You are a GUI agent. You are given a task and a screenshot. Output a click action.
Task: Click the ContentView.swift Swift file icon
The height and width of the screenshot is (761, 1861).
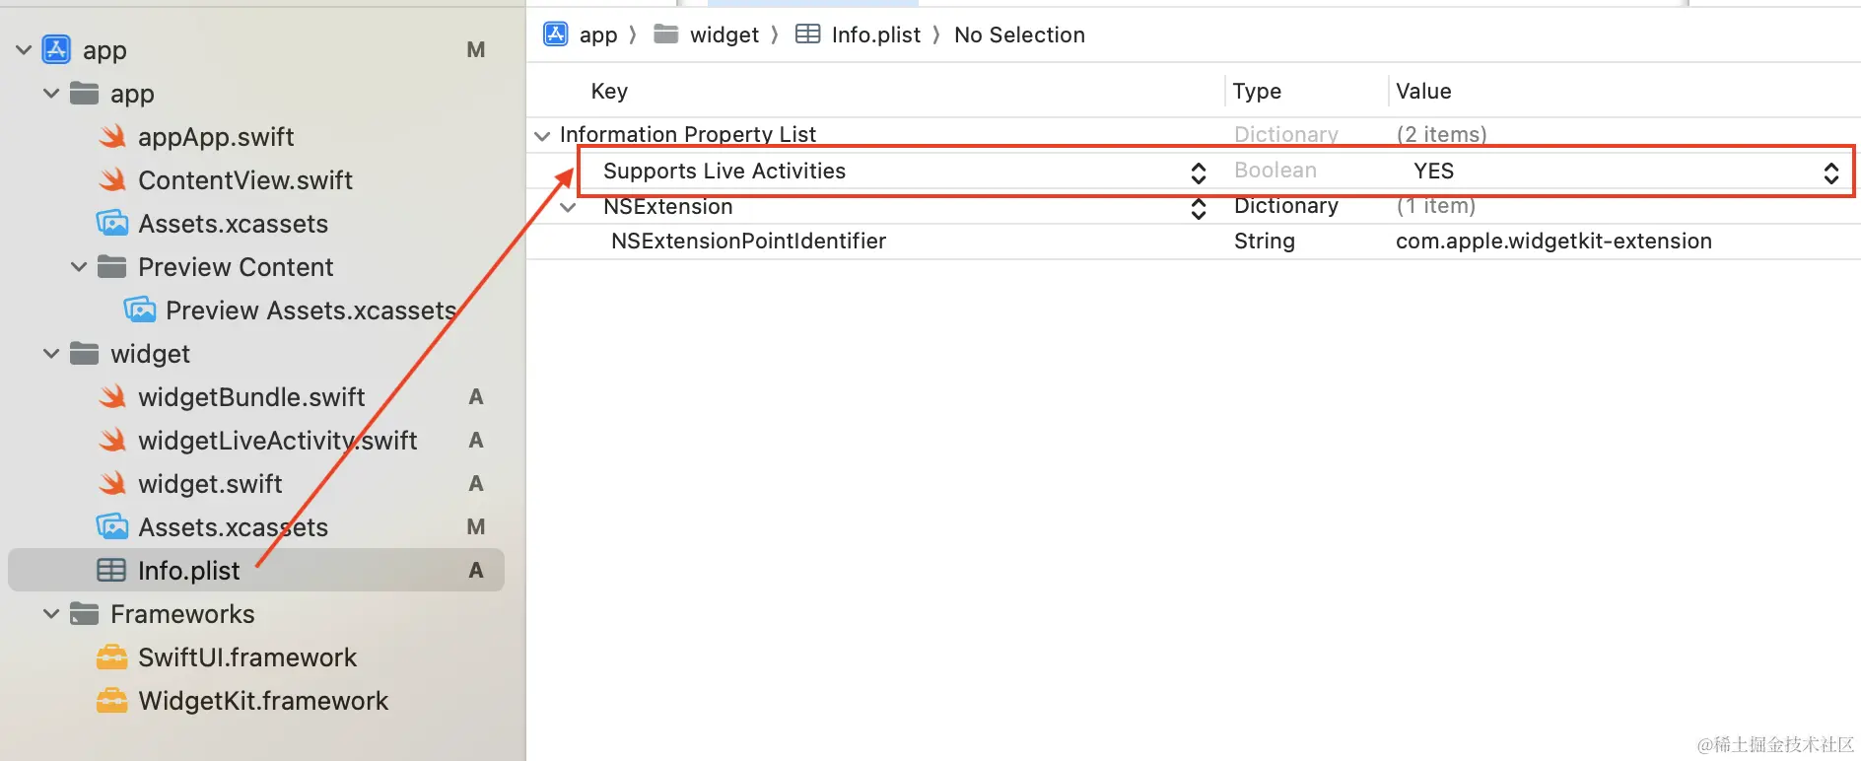113,180
